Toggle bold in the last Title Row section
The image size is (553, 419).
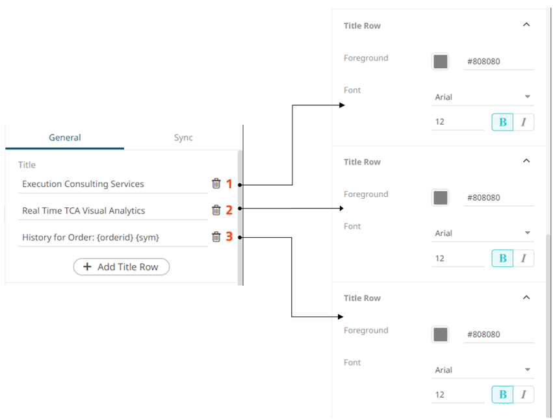(x=502, y=394)
